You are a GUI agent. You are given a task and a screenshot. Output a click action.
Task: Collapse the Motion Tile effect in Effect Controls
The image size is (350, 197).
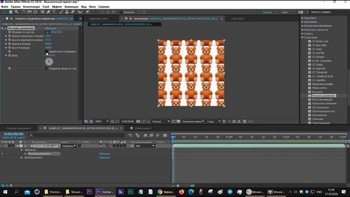pyautogui.click(x=2, y=28)
